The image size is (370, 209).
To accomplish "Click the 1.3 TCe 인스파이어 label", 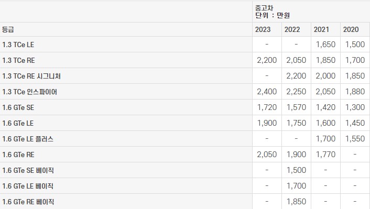I will tap(29, 92).
